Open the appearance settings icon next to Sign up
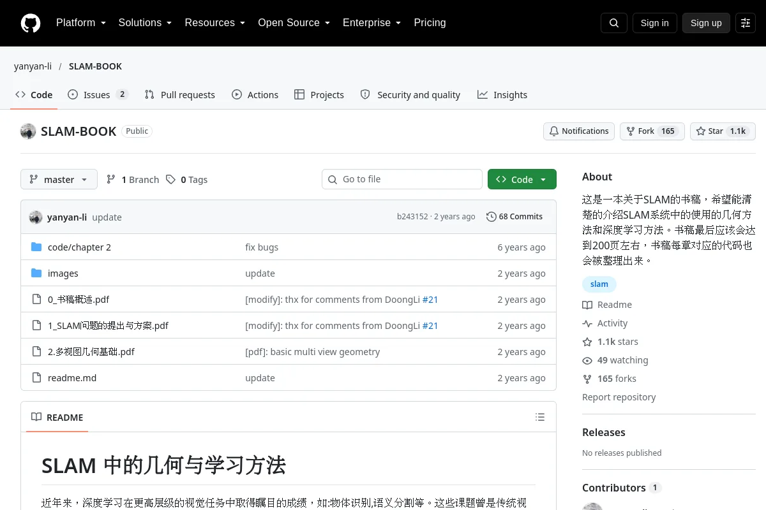The width and height of the screenshot is (766, 510). pyautogui.click(x=746, y=23)
